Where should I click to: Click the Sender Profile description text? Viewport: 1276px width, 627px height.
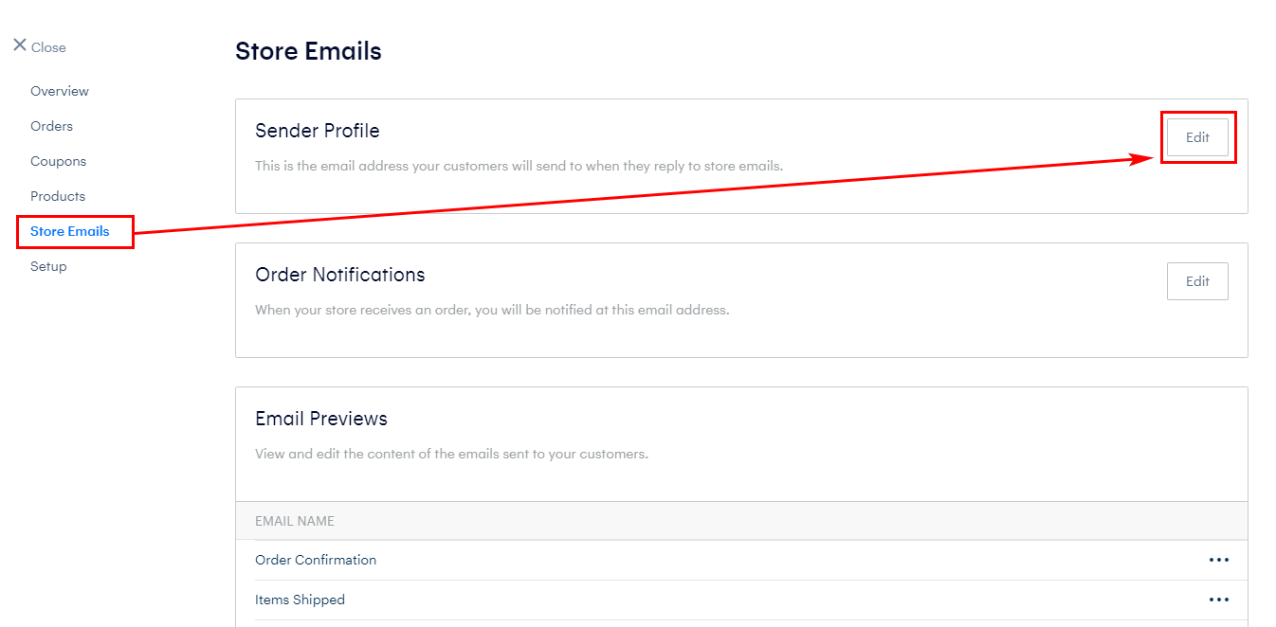click(x=519, y=166)
